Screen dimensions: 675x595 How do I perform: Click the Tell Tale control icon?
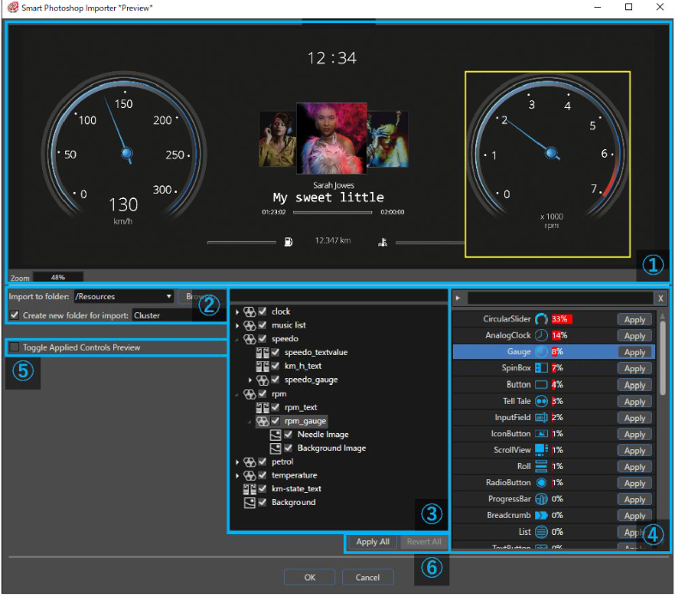click(541, 401)
